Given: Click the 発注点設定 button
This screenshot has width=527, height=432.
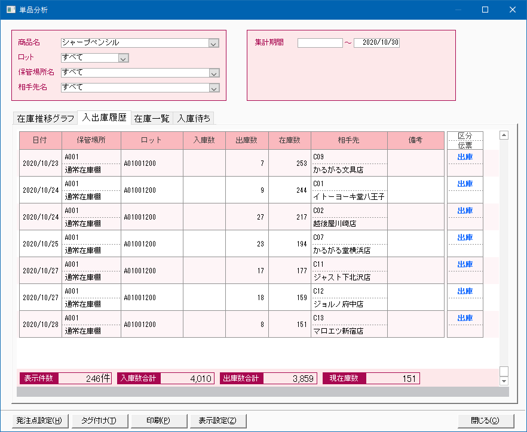Looking at the screenshot, I should tap(39, 420).
